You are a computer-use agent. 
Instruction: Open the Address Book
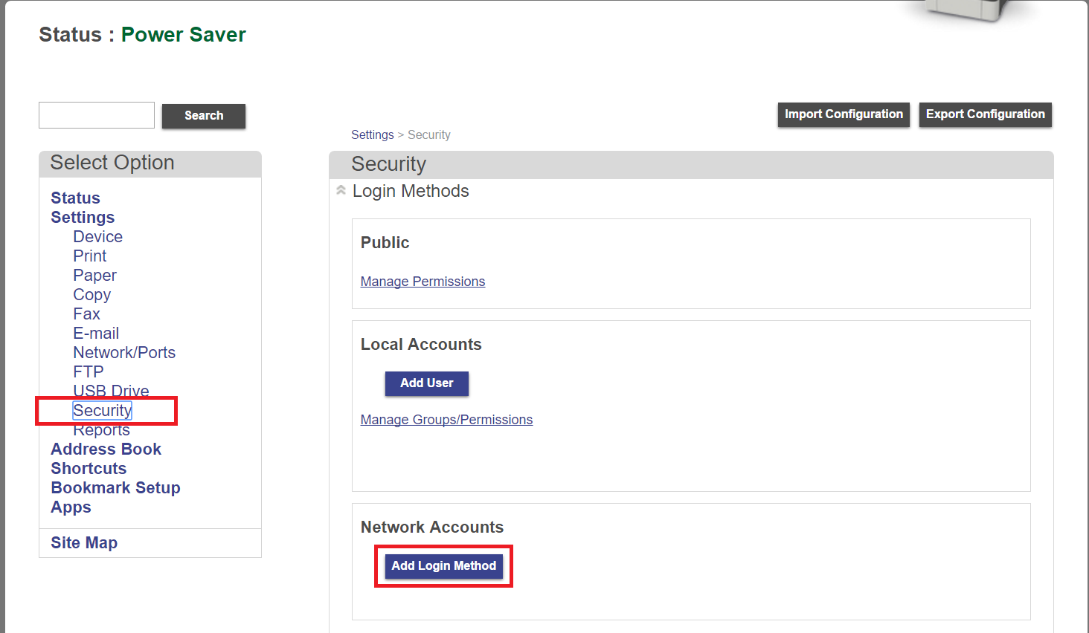point(106,449)
